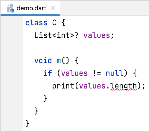Click 'values' inside the print call

92,86
